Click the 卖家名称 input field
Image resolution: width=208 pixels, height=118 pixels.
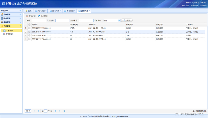coord(86,21)
